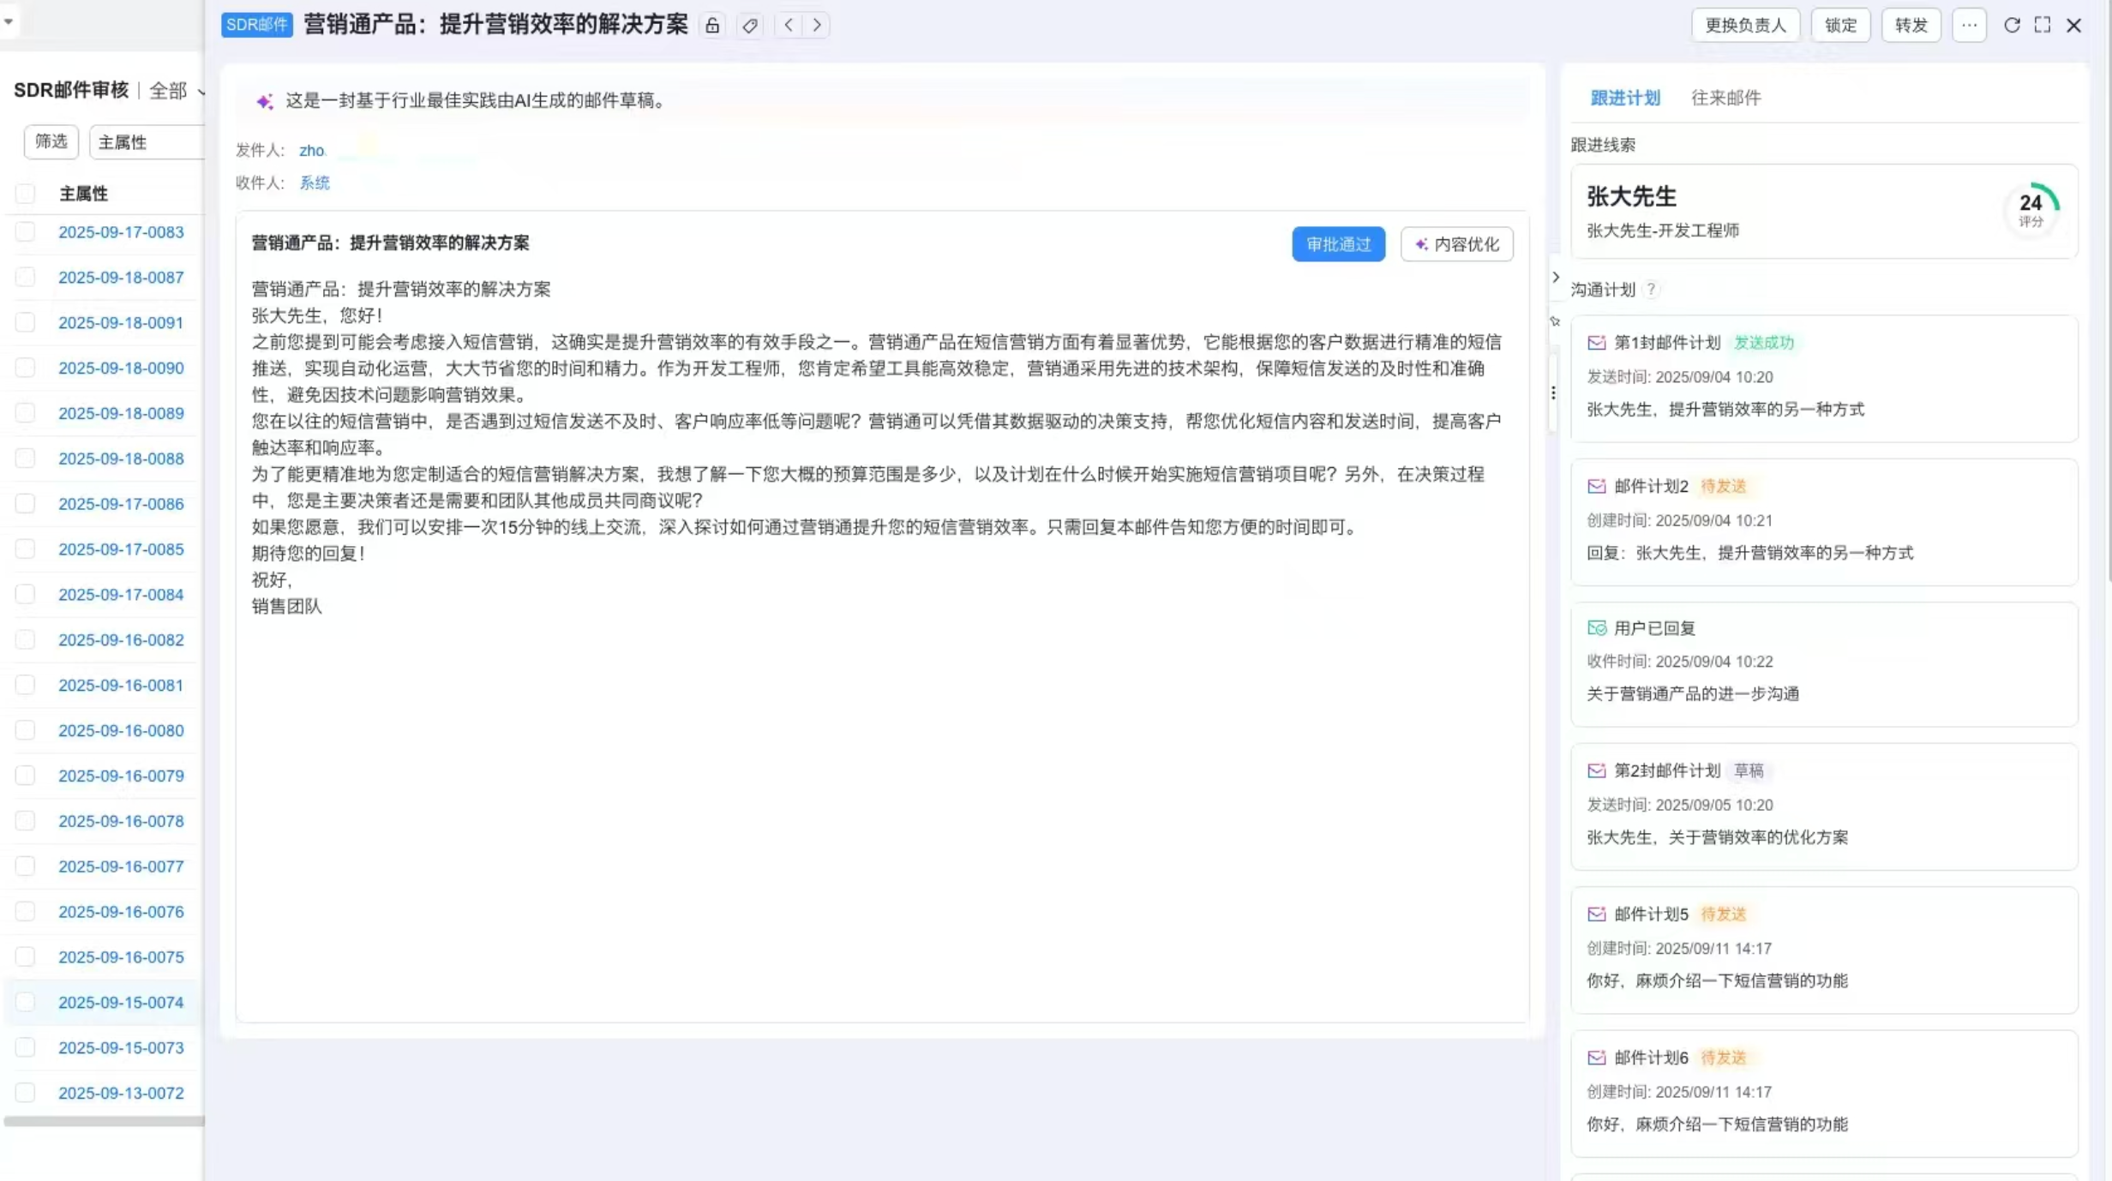This screenshot has width=2112, height=1181.
Task: Click 审批通过 button
Action: point(1338,244)
